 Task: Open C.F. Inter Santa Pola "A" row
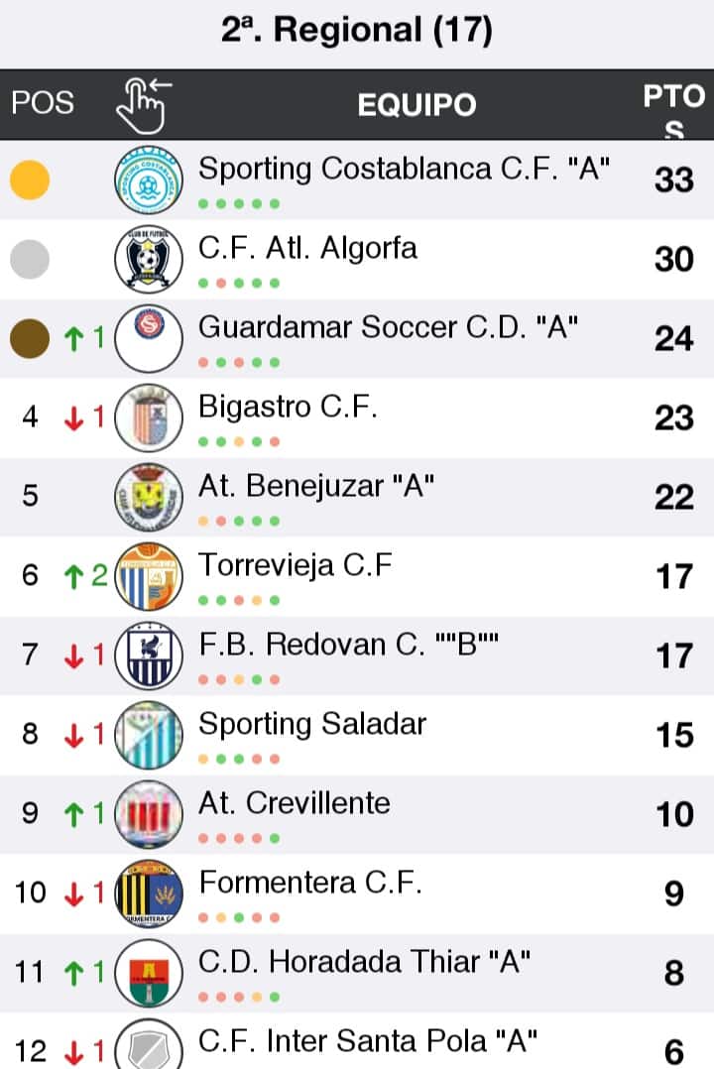pyautogui.click(x=357, y=1041)
